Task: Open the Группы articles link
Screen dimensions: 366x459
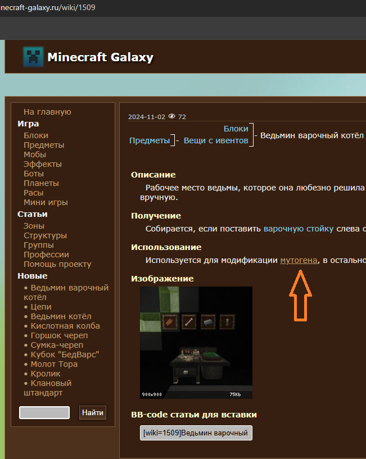Action: [39, 245]
